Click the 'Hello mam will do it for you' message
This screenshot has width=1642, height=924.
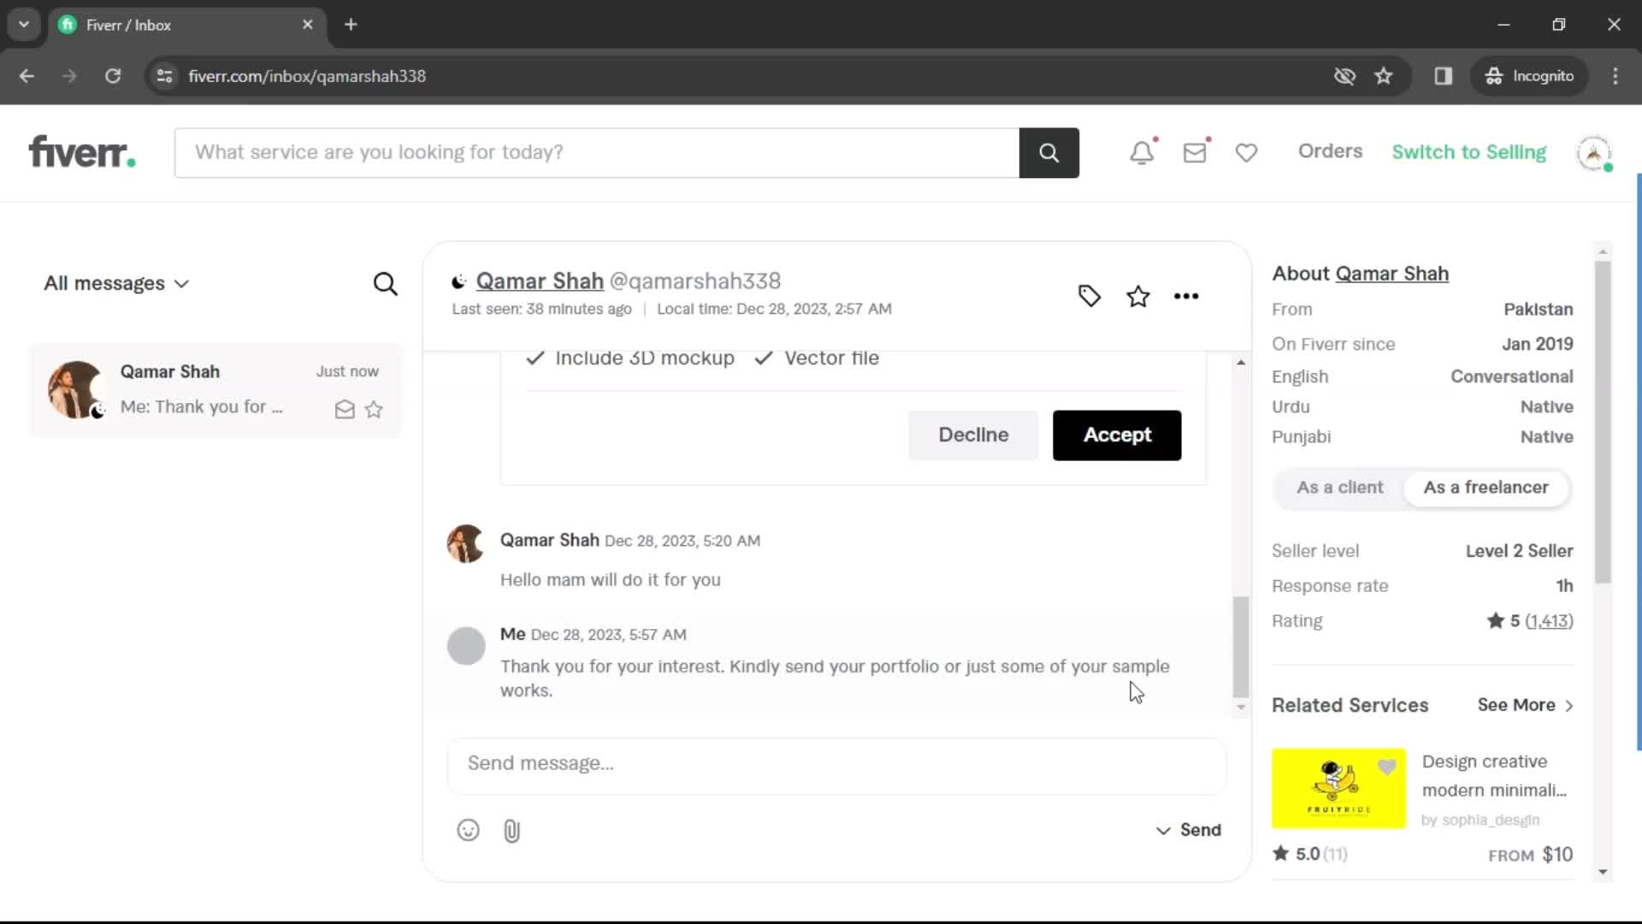(610, 580)
